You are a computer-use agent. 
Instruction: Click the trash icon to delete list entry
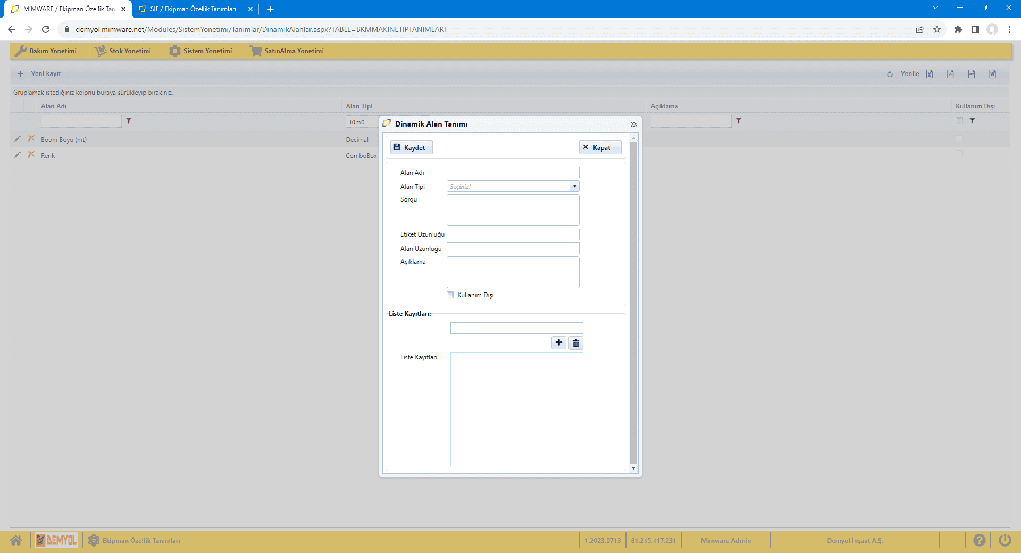[x=575, y=343]
